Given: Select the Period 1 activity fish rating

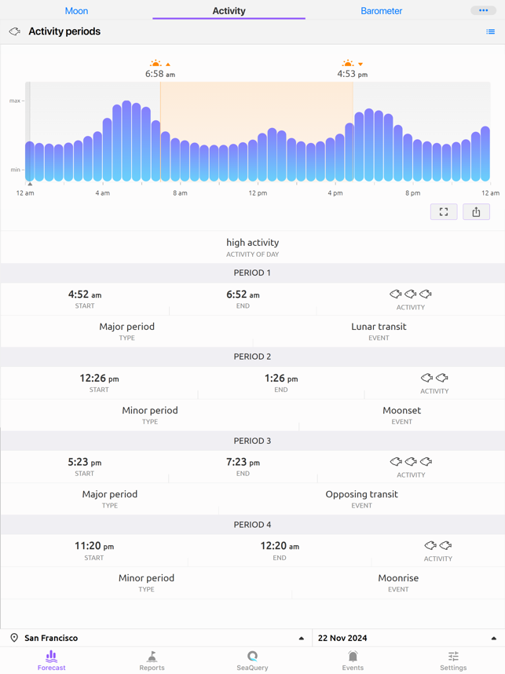Looking at the screenshot, I should pos(410,294).
